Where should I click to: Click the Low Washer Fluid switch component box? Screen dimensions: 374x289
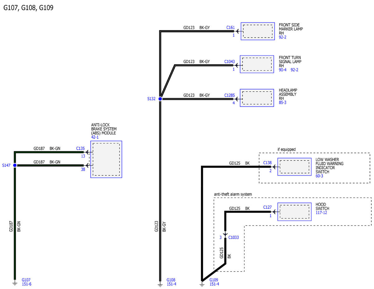(295, 167)
